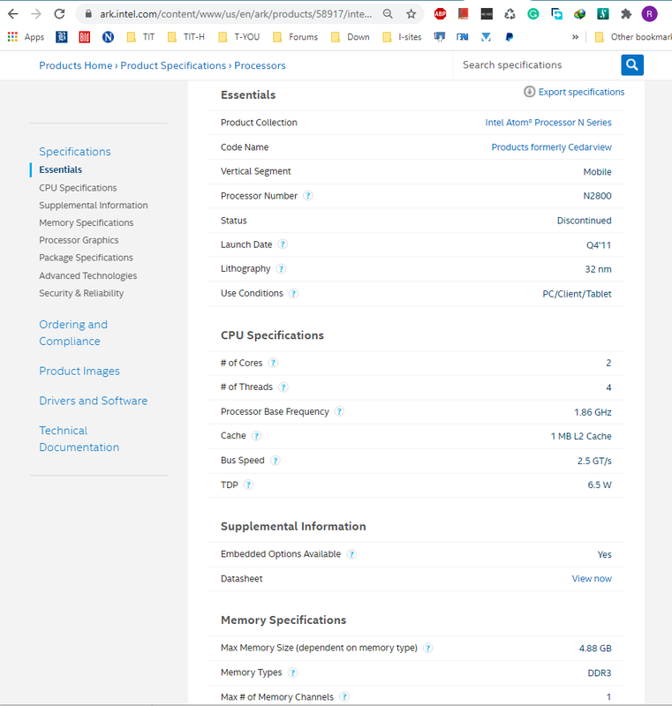The image size is (672, 706).
Task: Show help for # of Threads
Action: click(x=283, y=387)
